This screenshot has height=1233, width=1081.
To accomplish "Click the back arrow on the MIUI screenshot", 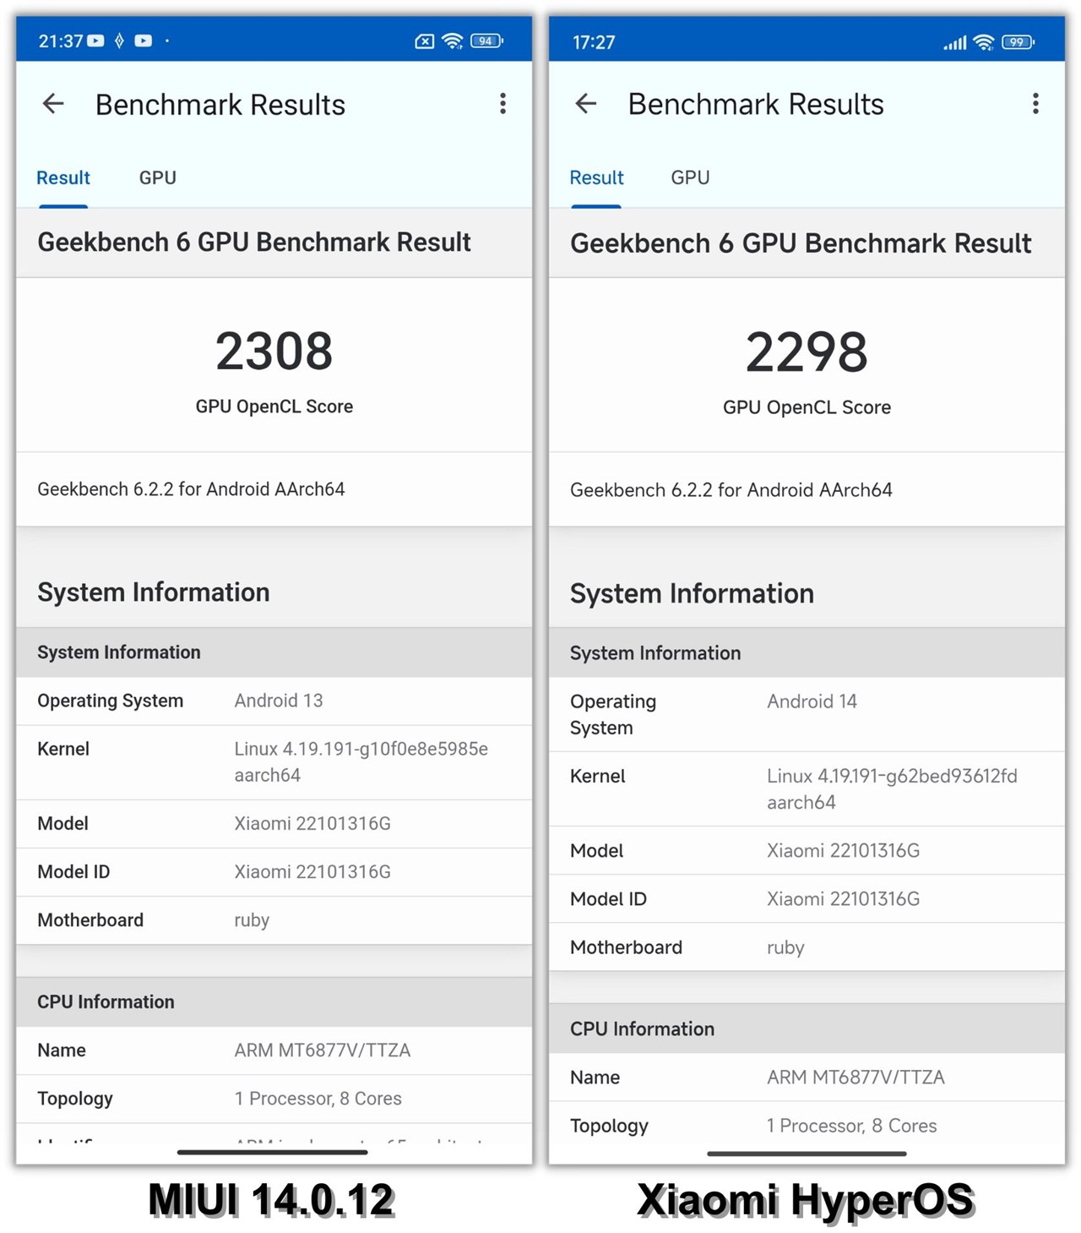I will click(53, 103).
